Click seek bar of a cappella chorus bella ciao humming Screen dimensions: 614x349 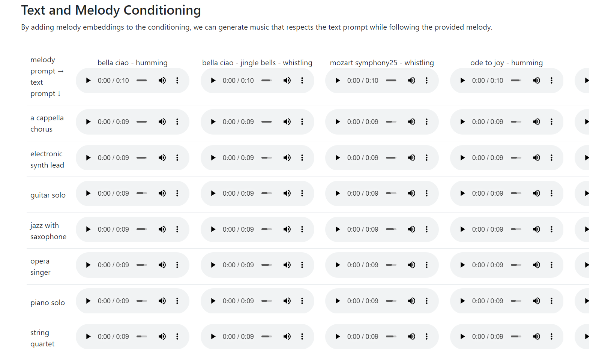pos(142,122)
